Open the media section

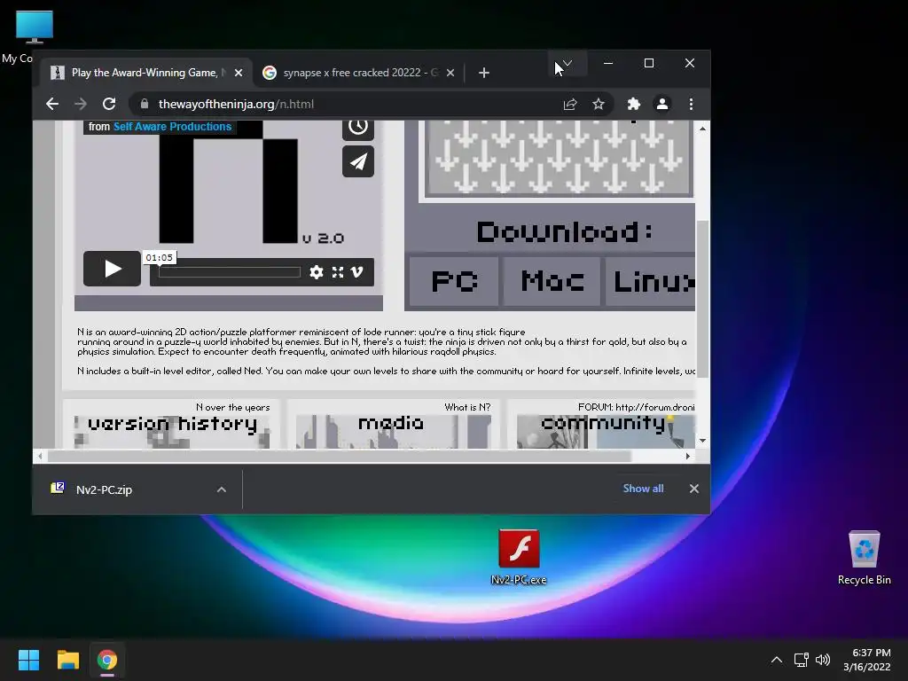393,426
